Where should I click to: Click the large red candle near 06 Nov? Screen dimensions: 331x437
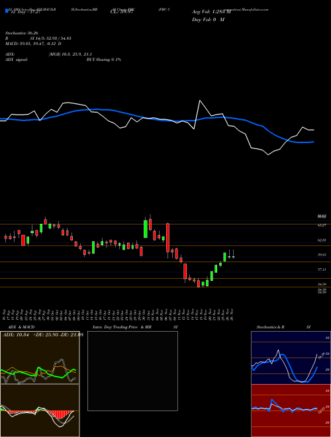(x=167, y=238)
